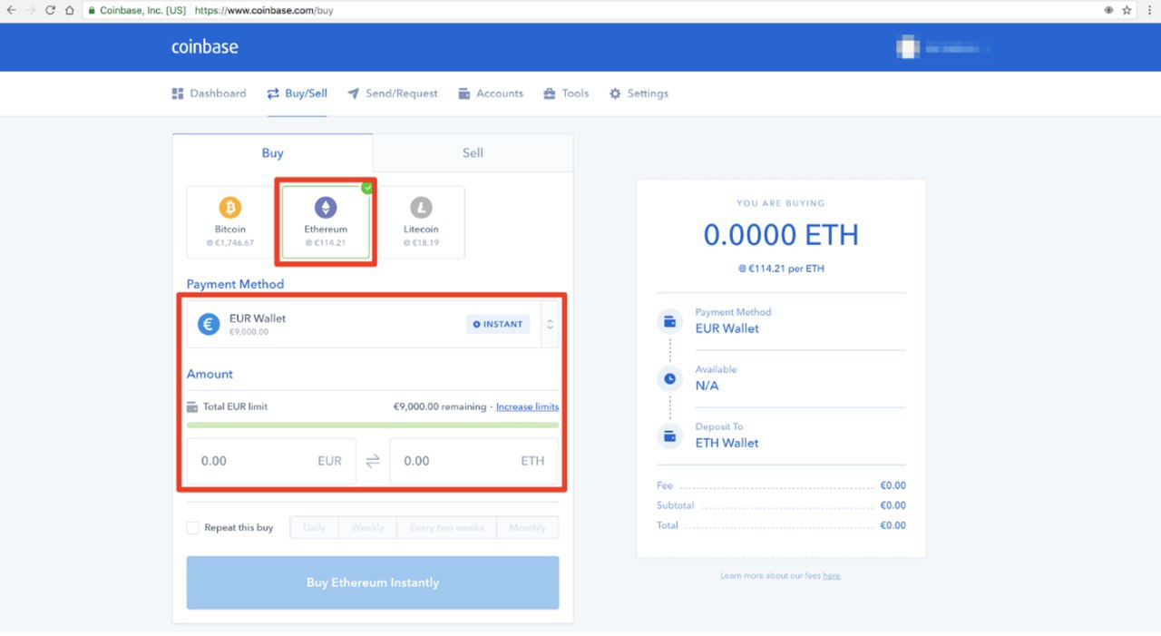Click the clock icon beside Available
This screenshot has height=636, width=1161.
click(669, 378)
